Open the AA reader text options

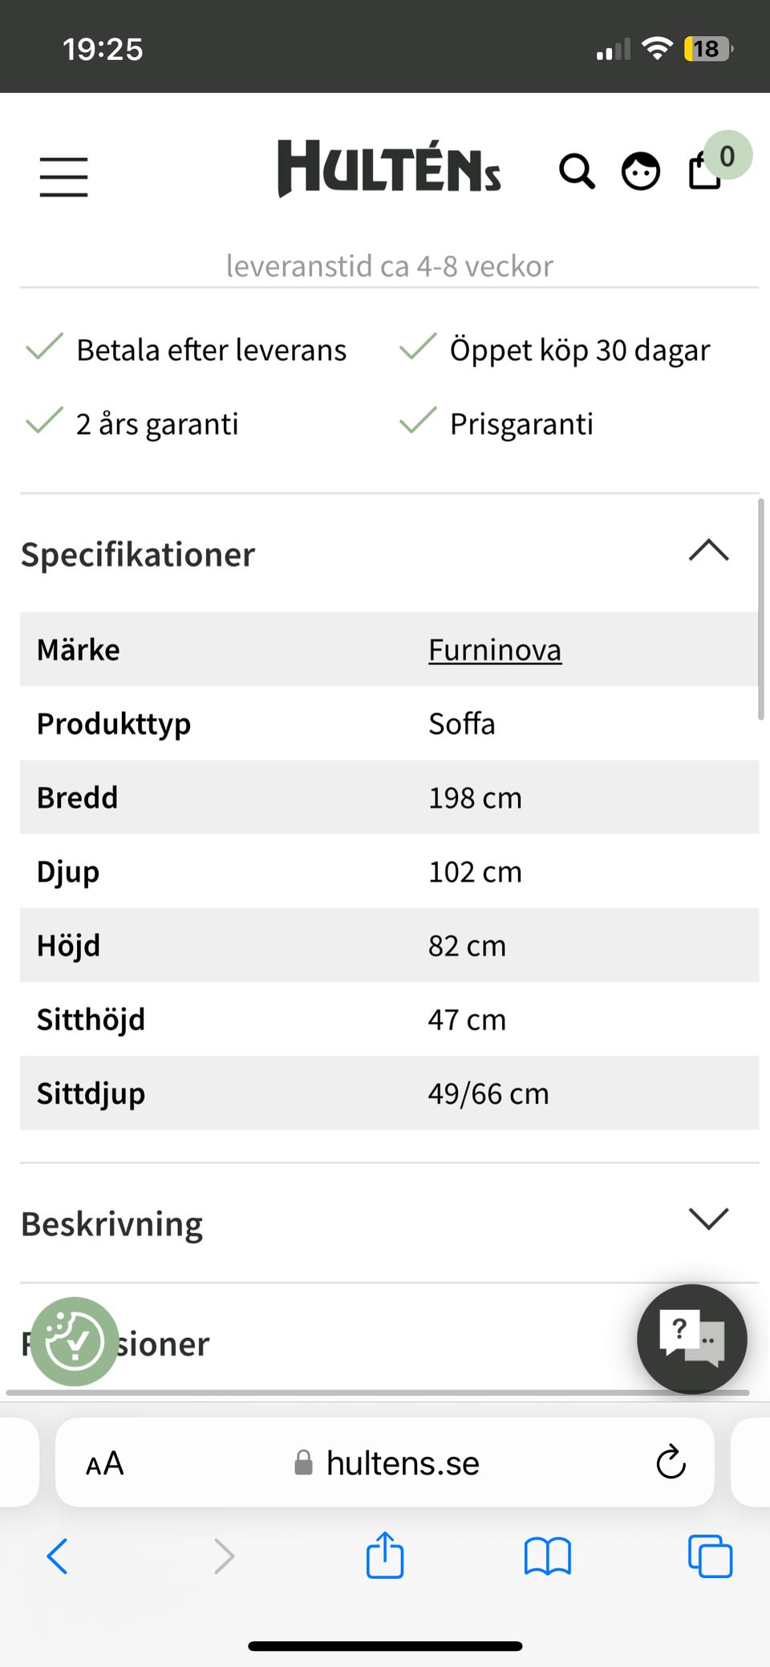[105, 1463]
